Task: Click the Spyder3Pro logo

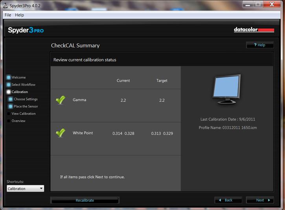Action: [26, 30]
